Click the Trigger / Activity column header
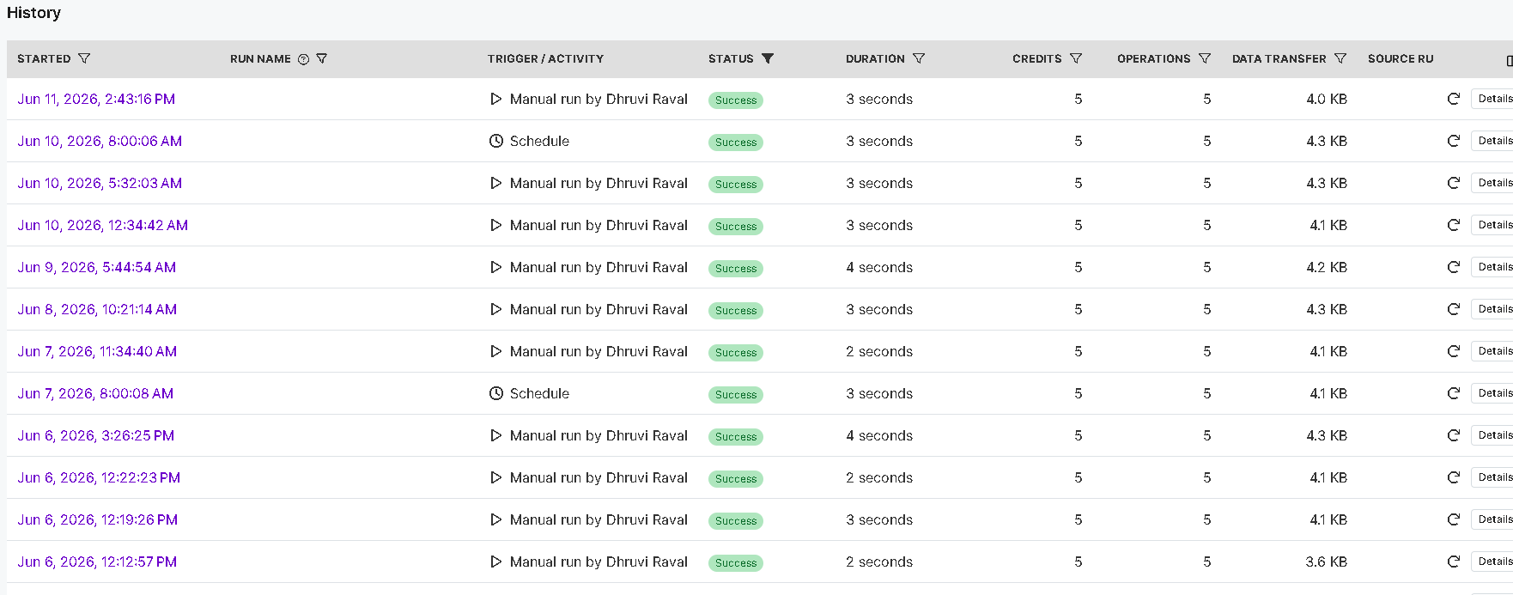The image size is (1513, 595). tap(545, 58)
